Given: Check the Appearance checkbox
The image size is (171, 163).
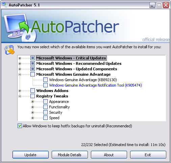Looking at the screenshot, I should tap(45, 102).
